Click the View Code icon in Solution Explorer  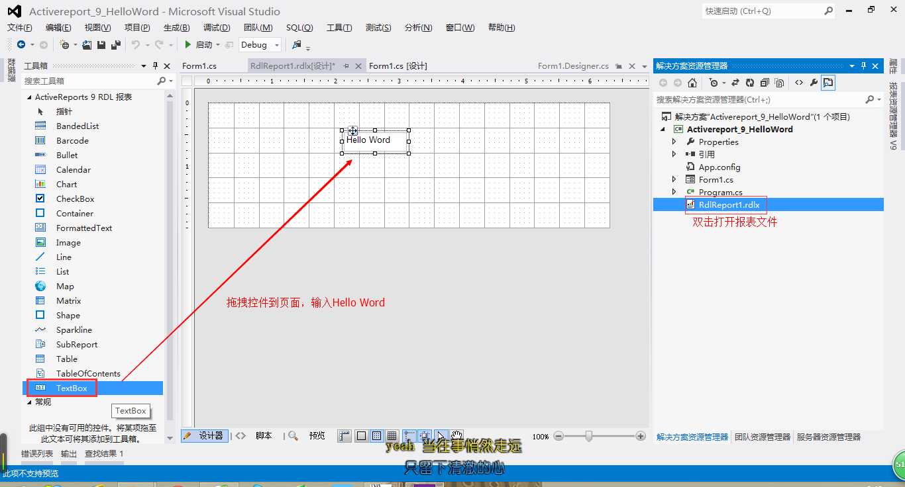(x=799, y=83)
